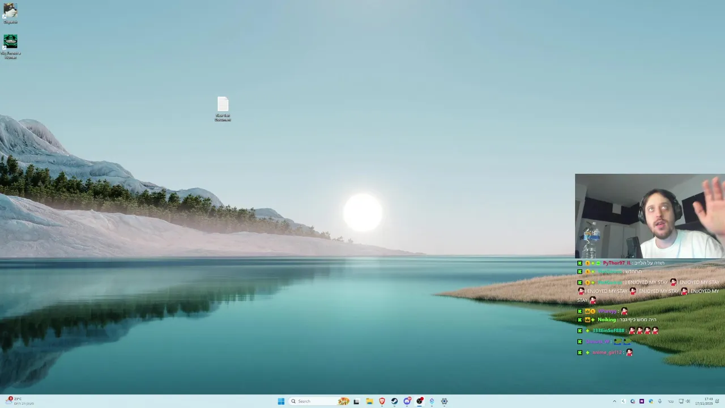Click PyThor97_IL username in chat

click(617, 263)
